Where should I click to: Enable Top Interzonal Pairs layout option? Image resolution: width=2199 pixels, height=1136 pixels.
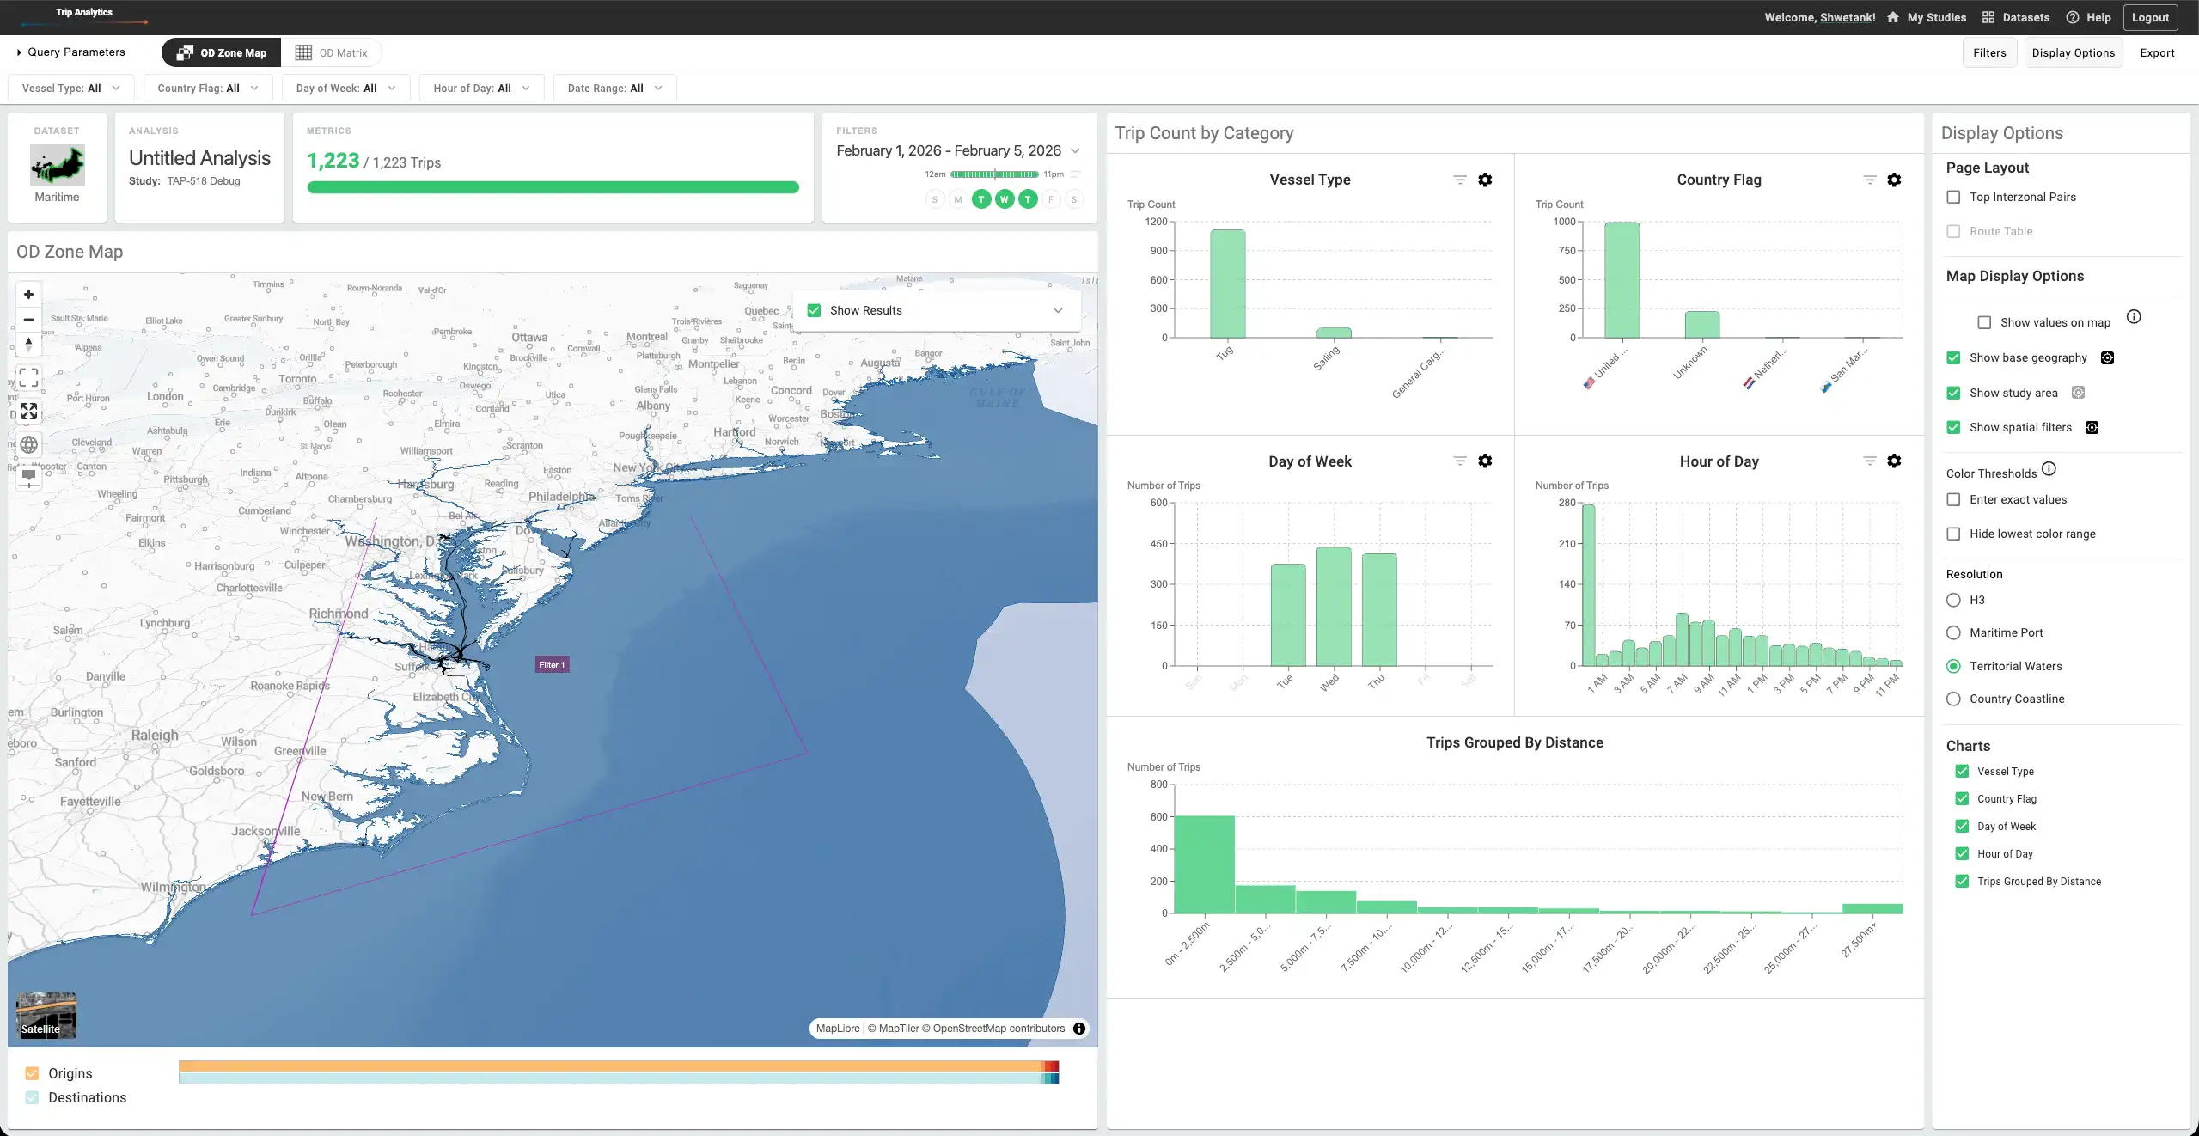1954,197
